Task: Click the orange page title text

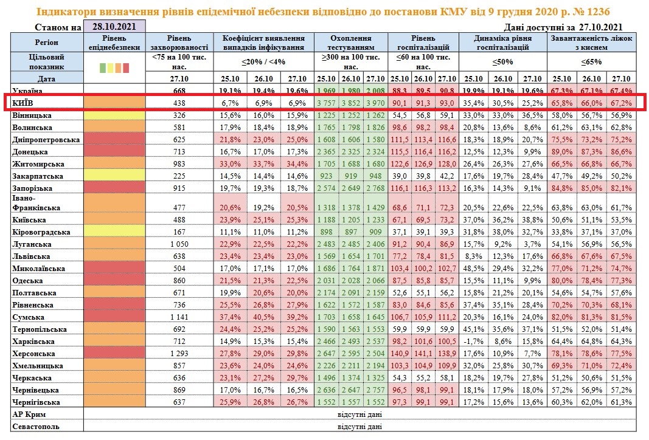Action: click(323, 12)
